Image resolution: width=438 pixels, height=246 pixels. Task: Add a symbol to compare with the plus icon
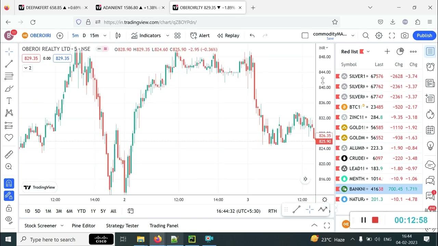[60, 36]
